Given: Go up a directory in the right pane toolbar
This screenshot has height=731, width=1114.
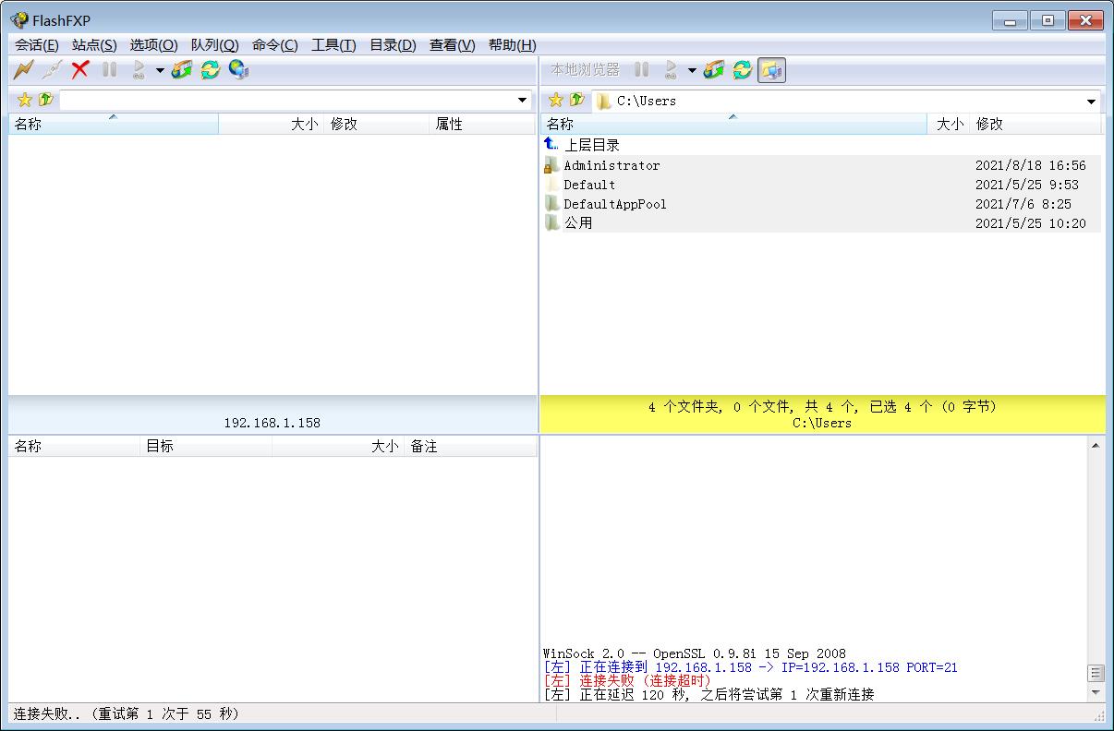Looking at the screenshot, I should click(x=577, y=100).
